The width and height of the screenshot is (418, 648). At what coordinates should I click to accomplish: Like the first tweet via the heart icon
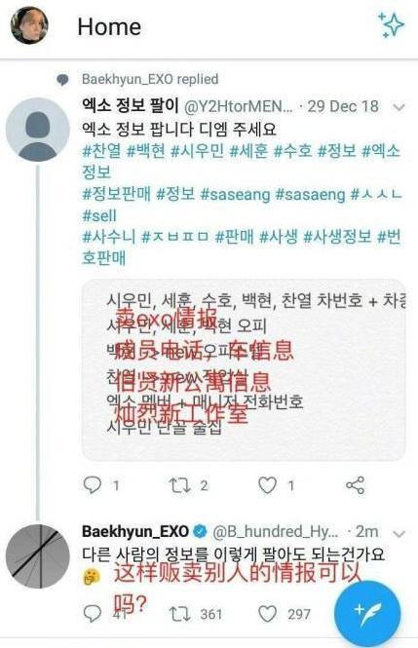[x=267, y=485]
